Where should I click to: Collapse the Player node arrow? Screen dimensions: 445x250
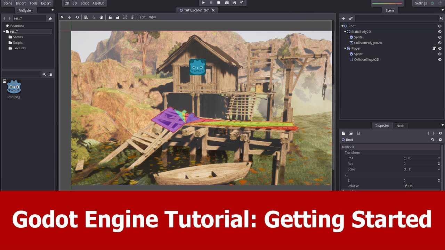[345, 48]
